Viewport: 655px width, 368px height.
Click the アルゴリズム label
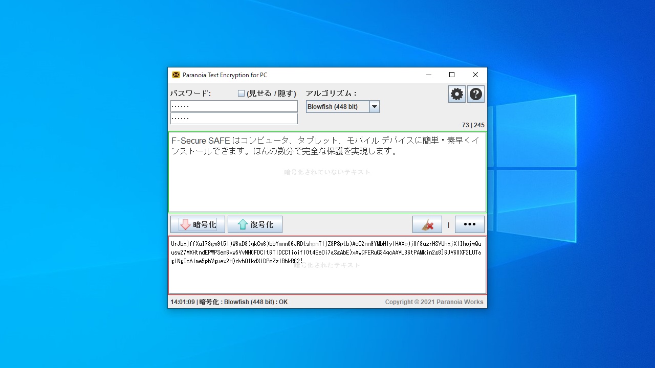[332, 94]
